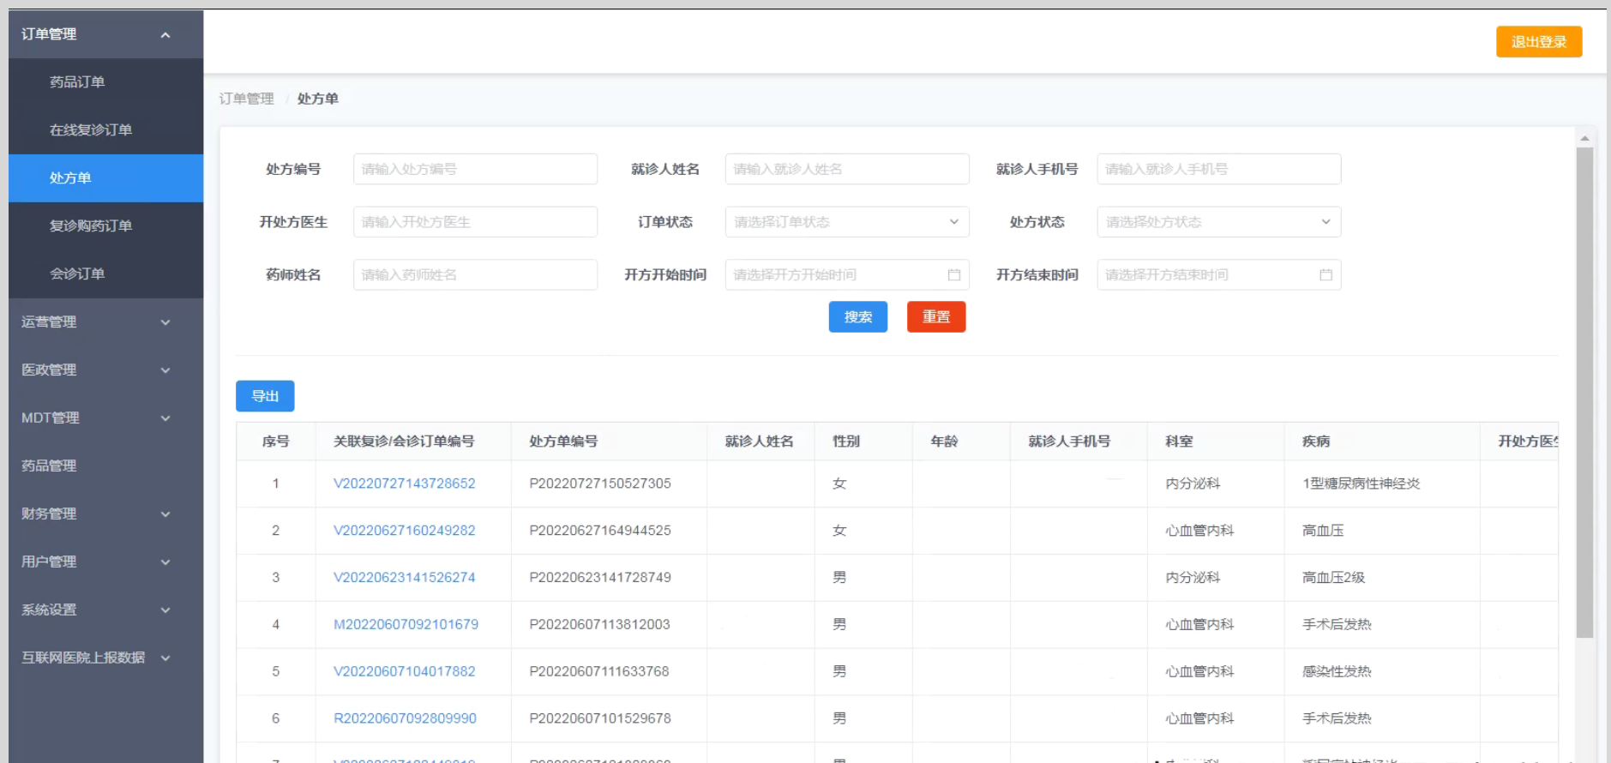The width and height of the screenshot is (1611, 763).
Task: Click the red 重置 button
Action: (x=935, y=317)
